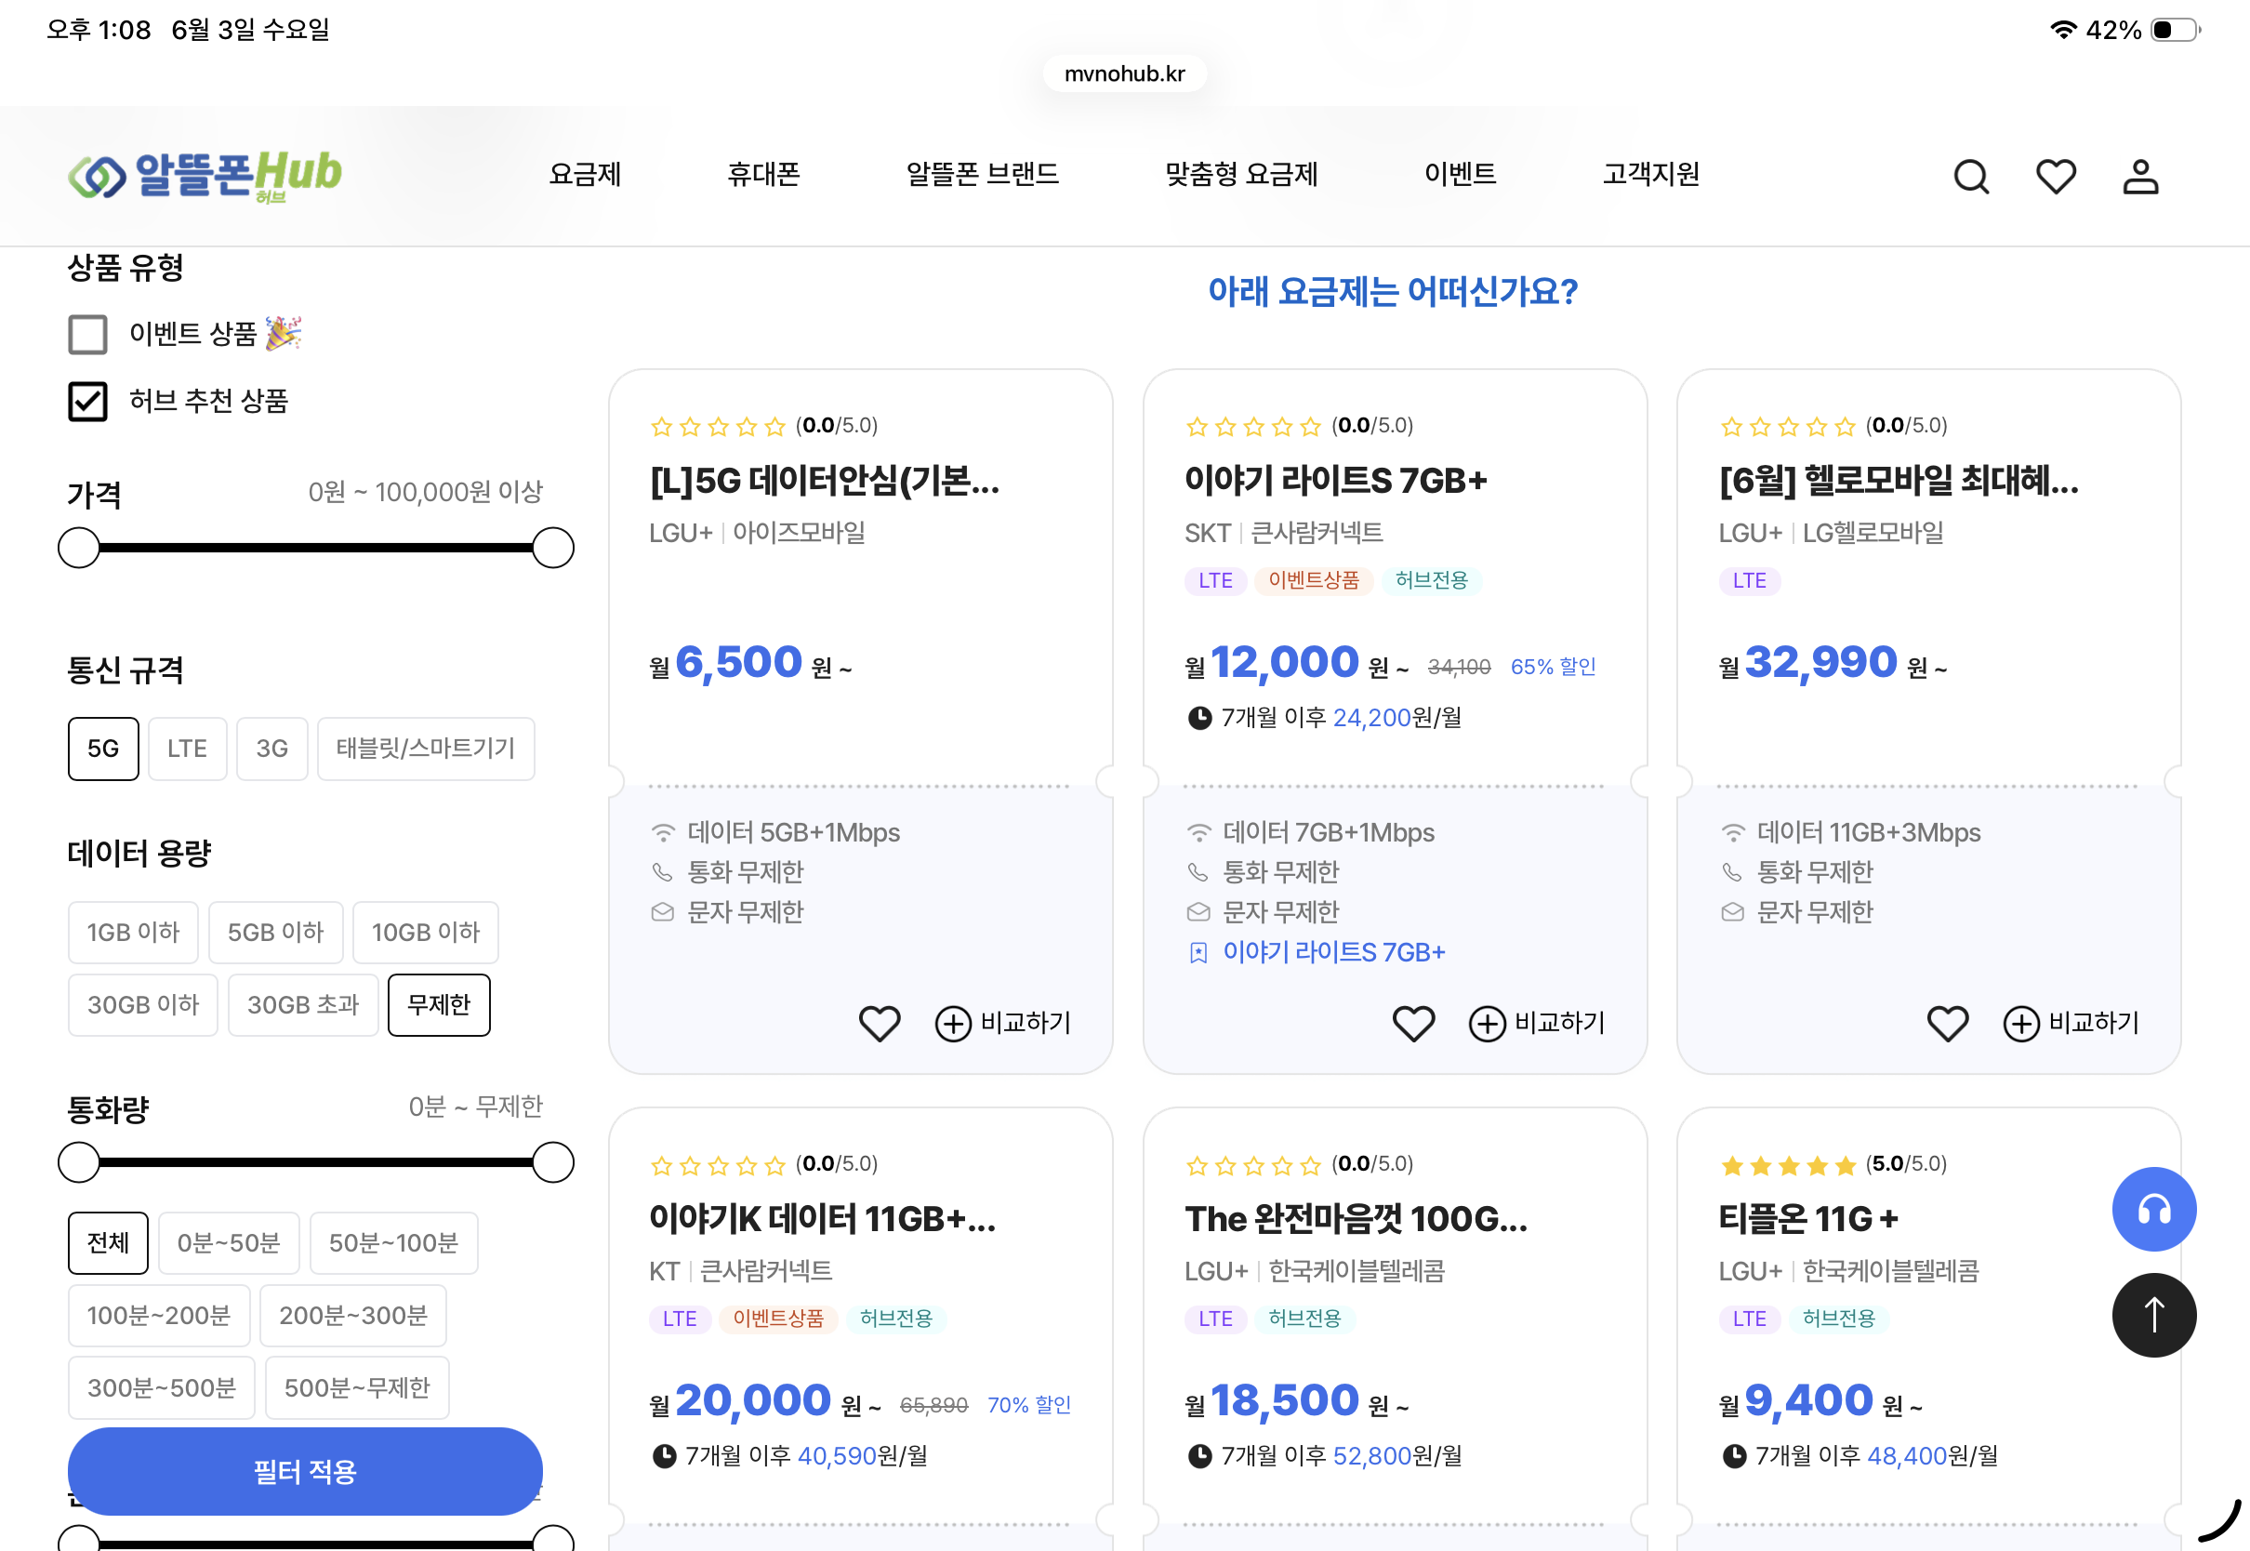The width and height of the screenshot is (2250, 1551).
Task: Click the 65% 할인 discount label
Action: pyautogui.click(x=1553, y=667)
